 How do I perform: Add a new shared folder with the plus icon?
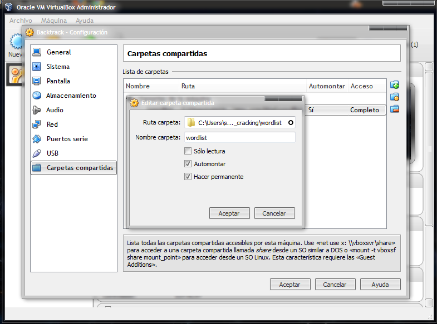pyautogui.click(x=395, y=85)
